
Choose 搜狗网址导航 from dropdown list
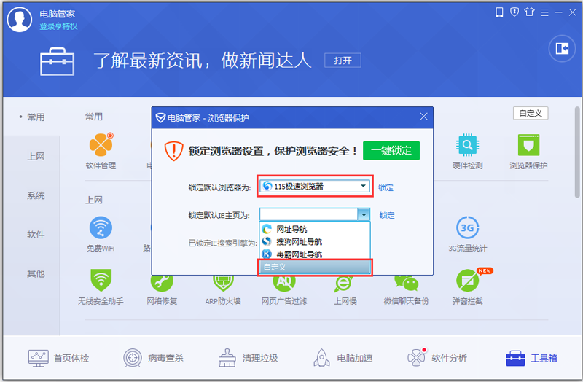pos(315,242)
